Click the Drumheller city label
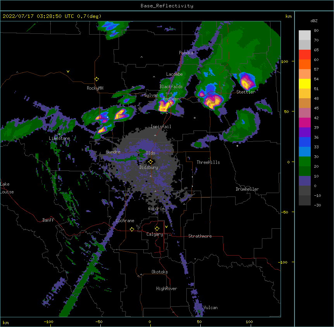334x327 pixels. point(247,189)
